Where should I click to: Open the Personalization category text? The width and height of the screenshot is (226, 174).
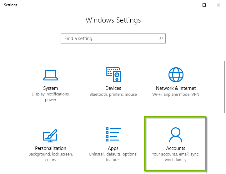pos(50,148)
